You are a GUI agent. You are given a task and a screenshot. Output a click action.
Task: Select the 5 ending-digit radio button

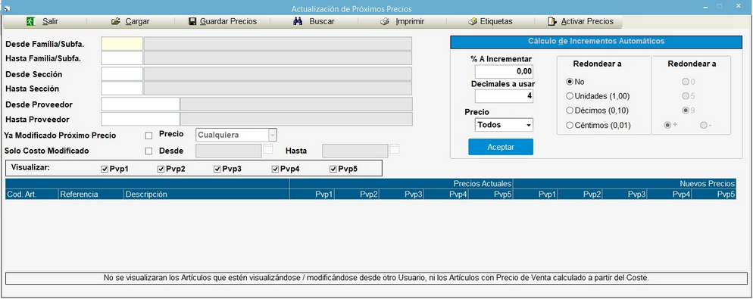(686, 96)
